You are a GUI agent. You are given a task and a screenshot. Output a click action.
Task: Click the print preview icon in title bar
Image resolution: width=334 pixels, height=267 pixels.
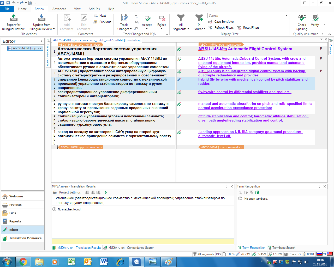pyautogui.click(x=30, y=3)
